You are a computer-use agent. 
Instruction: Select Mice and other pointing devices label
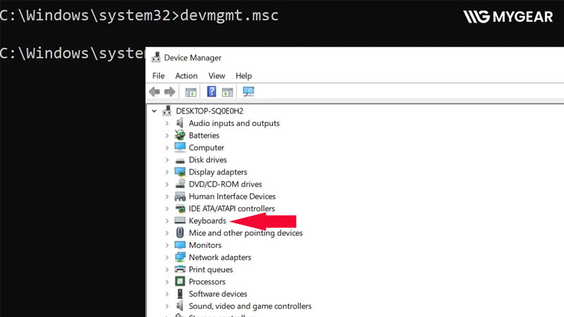[245, 233]
